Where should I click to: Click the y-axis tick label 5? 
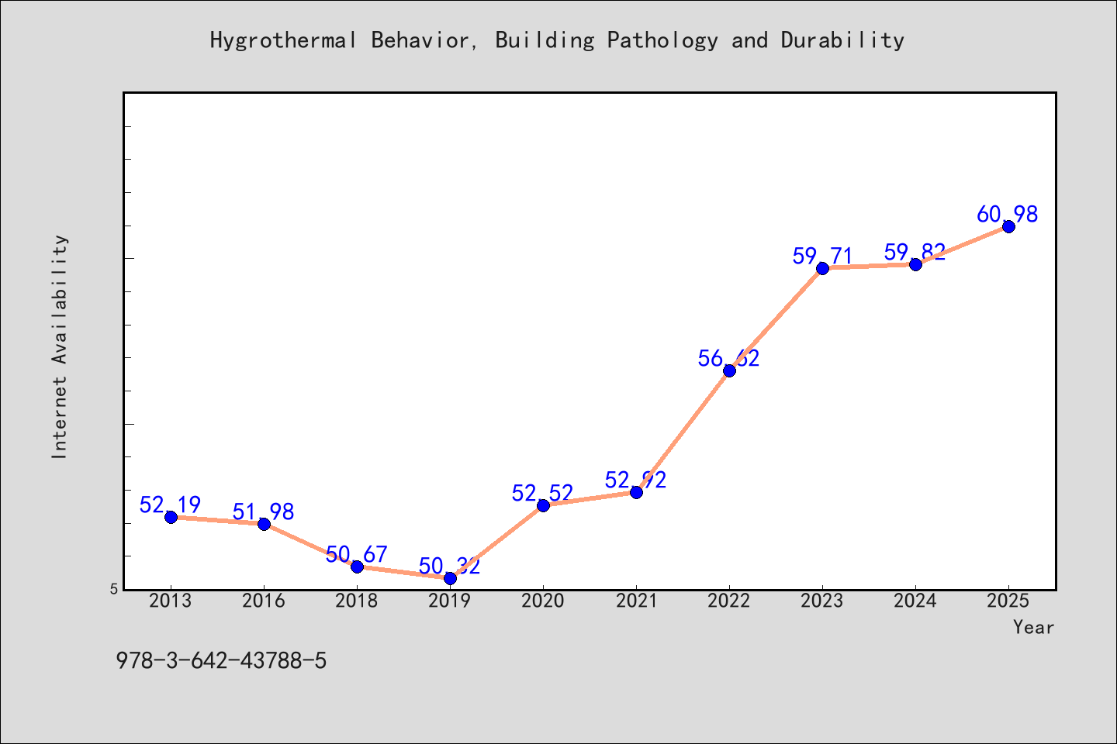(x=114, y=589)
